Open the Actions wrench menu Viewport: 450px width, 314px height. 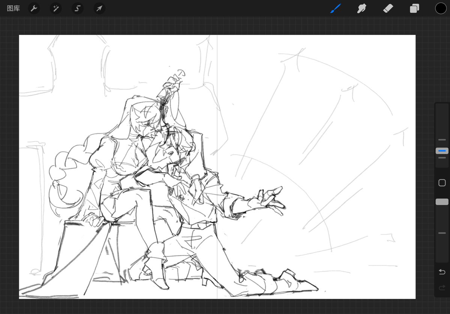click(34, 8)
